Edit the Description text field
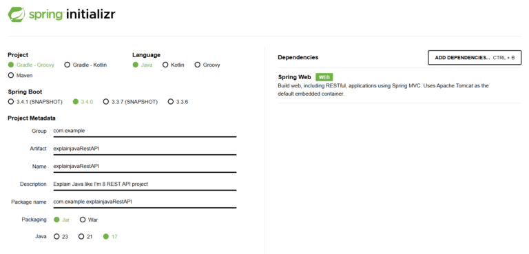Image resolution: width=529 pixels, height=254 pixels. tap(145, 184)
